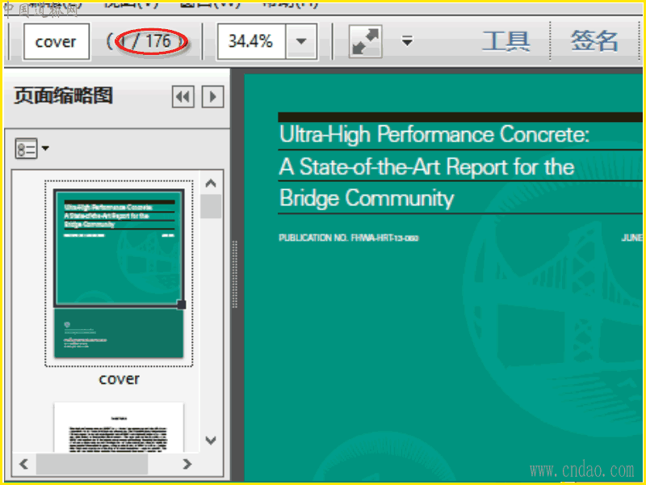The image size is (646, 485).
Task: Click the Ultra-High Performance Concrete title line
Action: (434, 134)
